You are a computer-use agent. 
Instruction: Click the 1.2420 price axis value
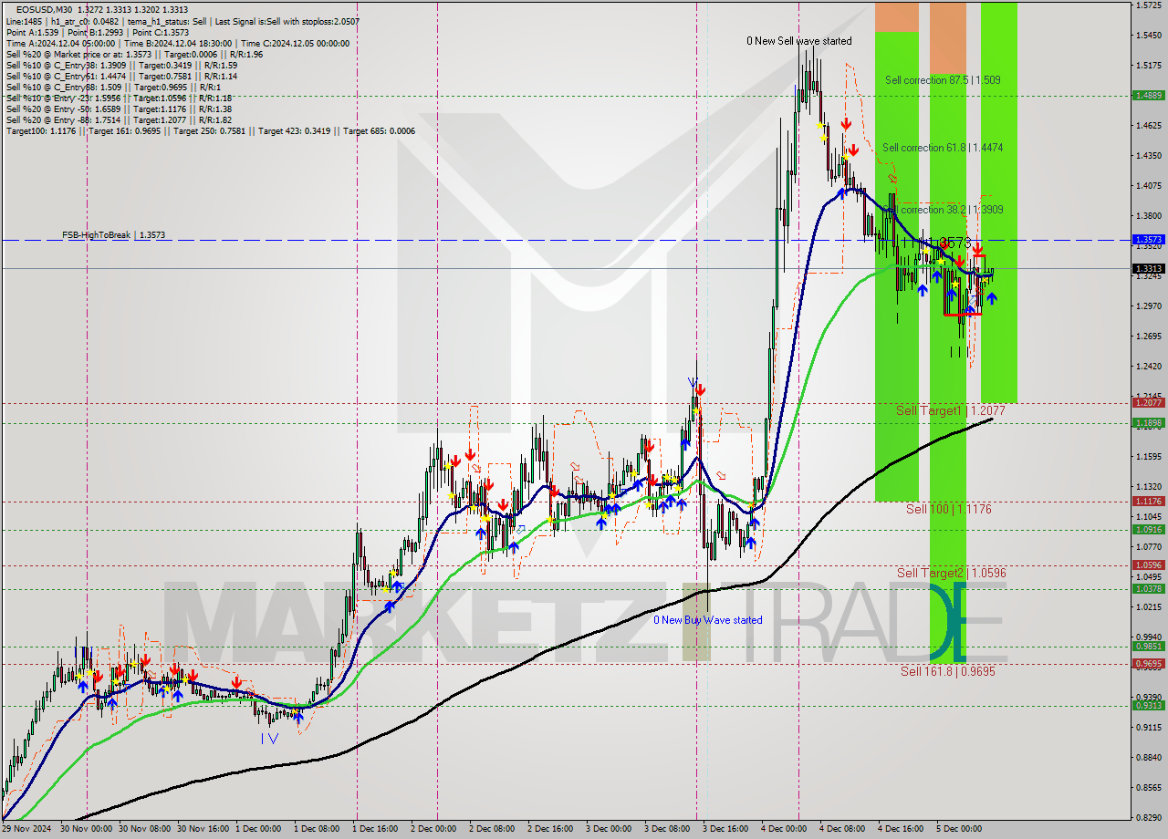pos(1148,366)
